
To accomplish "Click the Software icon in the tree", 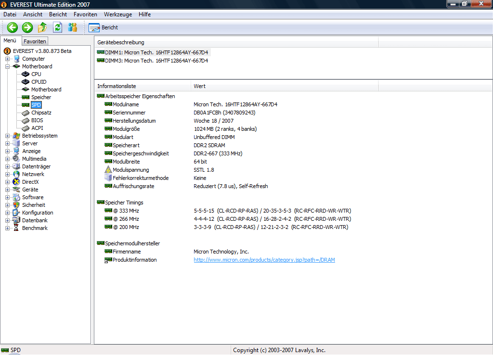I will [x=16, y=197].
